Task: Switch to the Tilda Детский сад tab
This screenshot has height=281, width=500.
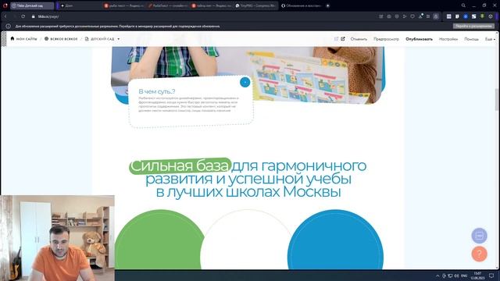Action: click(32, 5)
